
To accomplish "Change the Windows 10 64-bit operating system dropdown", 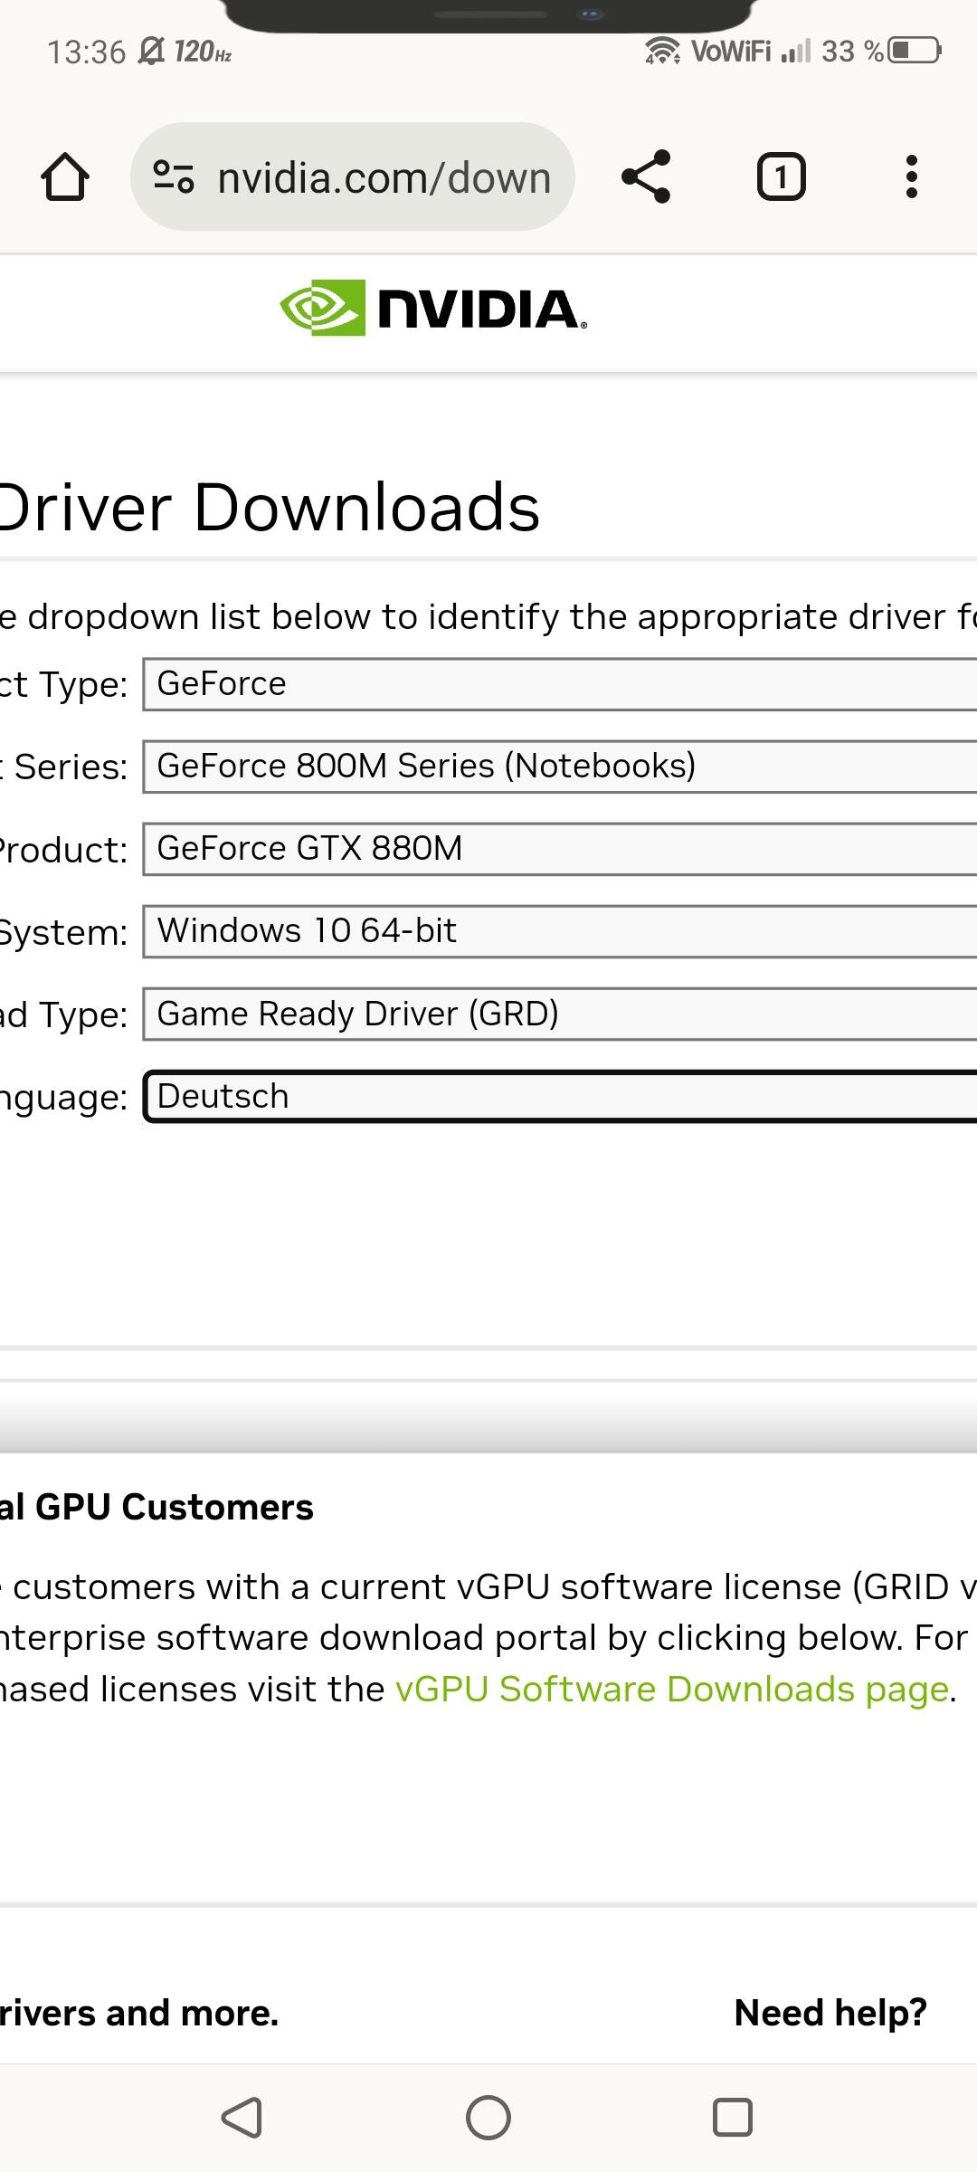I will click(560, 931).
